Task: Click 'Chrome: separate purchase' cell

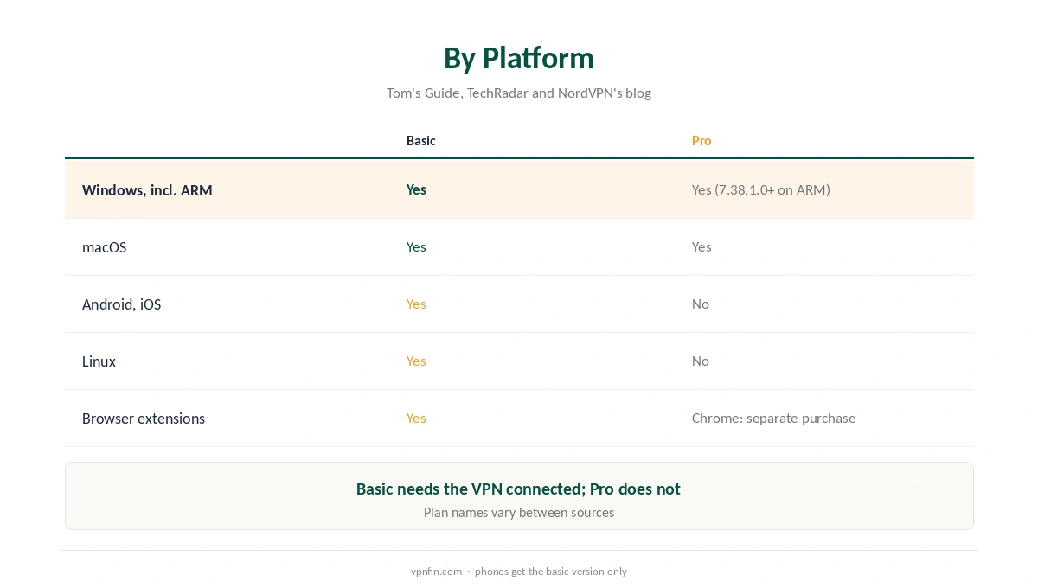Action: 773,418
